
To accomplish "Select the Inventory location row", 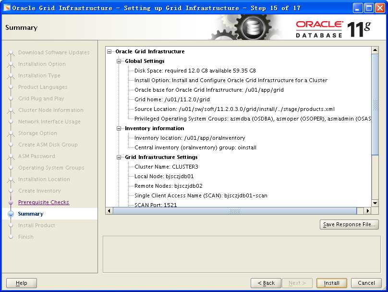I will click(190, 138).
